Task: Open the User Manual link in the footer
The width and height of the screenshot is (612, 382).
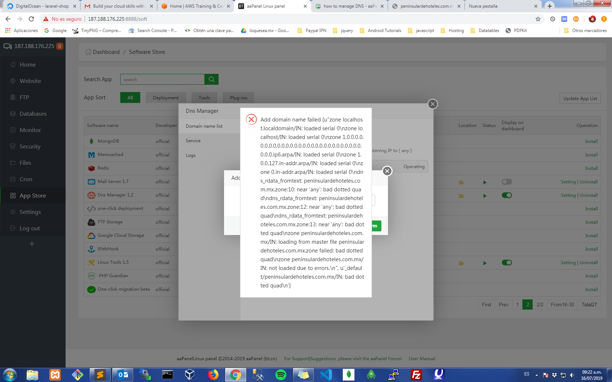Action: pos(422,358)
